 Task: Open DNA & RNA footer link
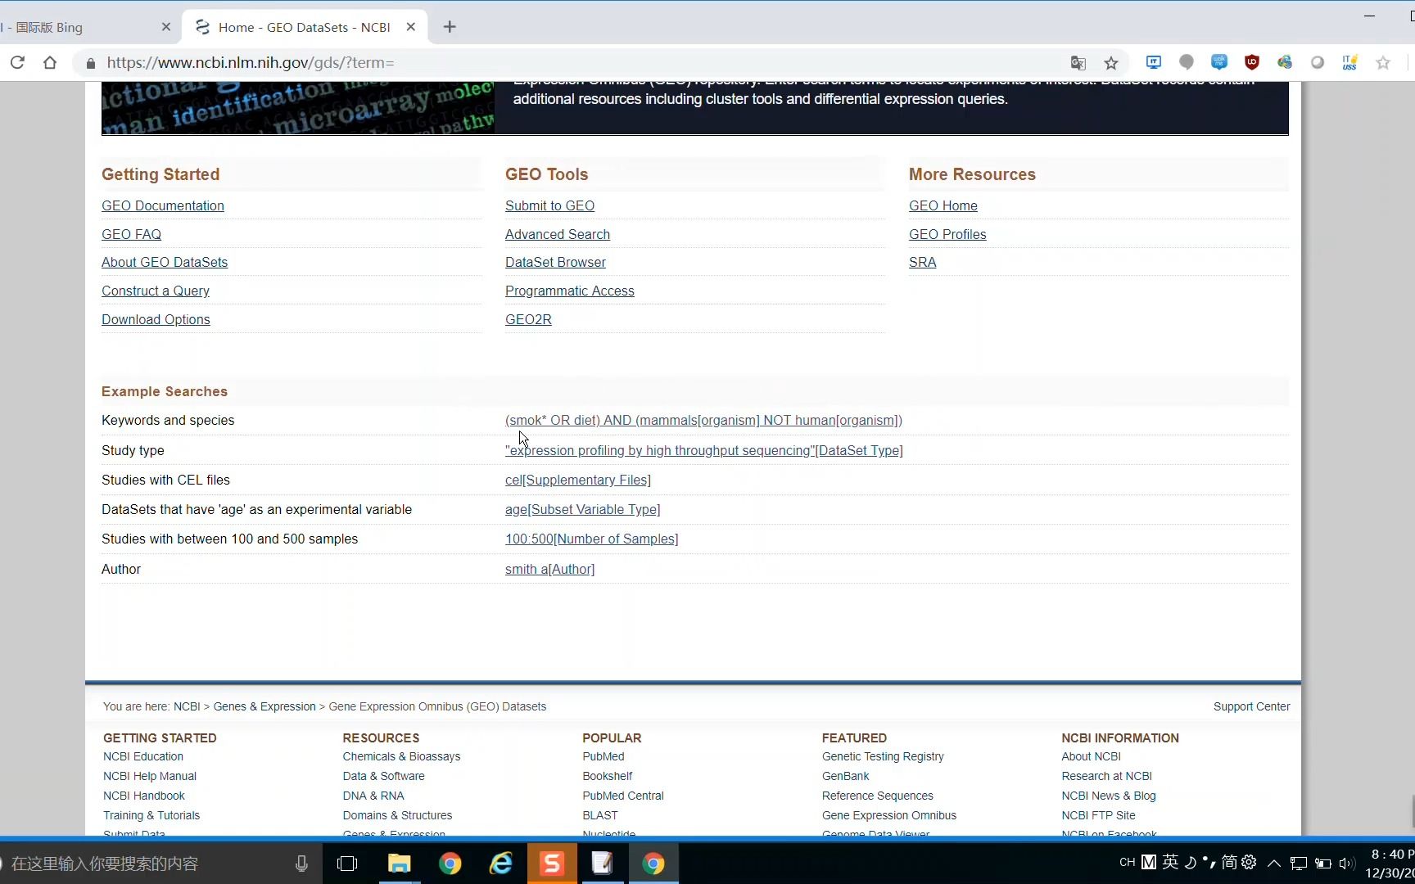[373, 796]
